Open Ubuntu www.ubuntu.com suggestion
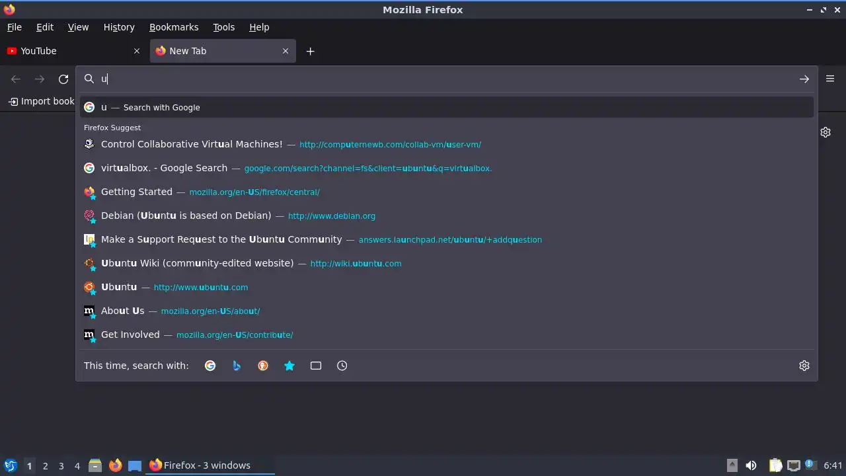Viewport: 846px width, 476px height. click(447, 287)
